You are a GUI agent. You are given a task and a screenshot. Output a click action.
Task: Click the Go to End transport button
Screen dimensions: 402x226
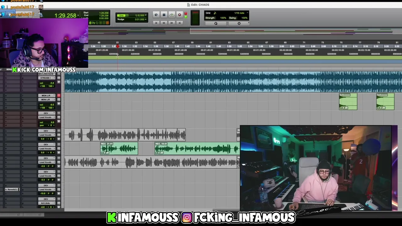pos(179,23)
